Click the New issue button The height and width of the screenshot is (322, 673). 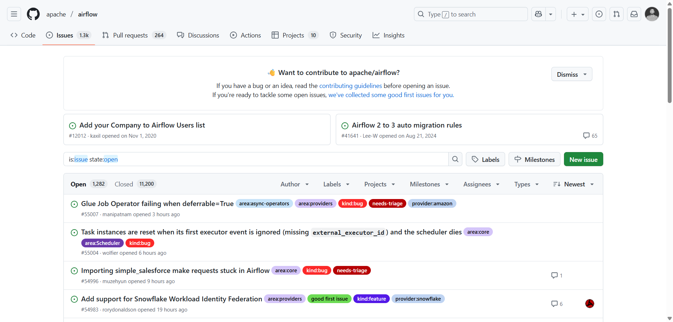tap(583, 159)
